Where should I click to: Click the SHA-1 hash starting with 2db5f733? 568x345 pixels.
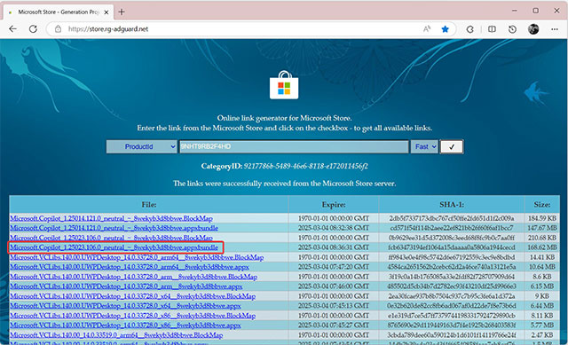[x=452, y=218]
